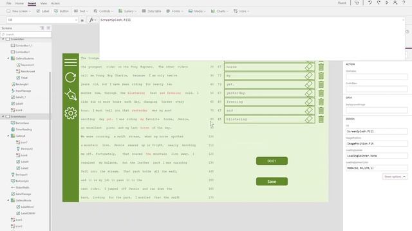
Task: Click the Save button
Action: coord(272,182)
